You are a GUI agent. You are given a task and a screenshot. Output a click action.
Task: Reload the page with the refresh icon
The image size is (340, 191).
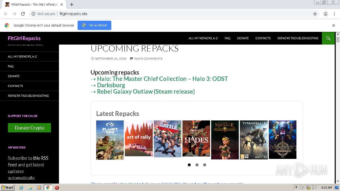click(x=23, y=14)
